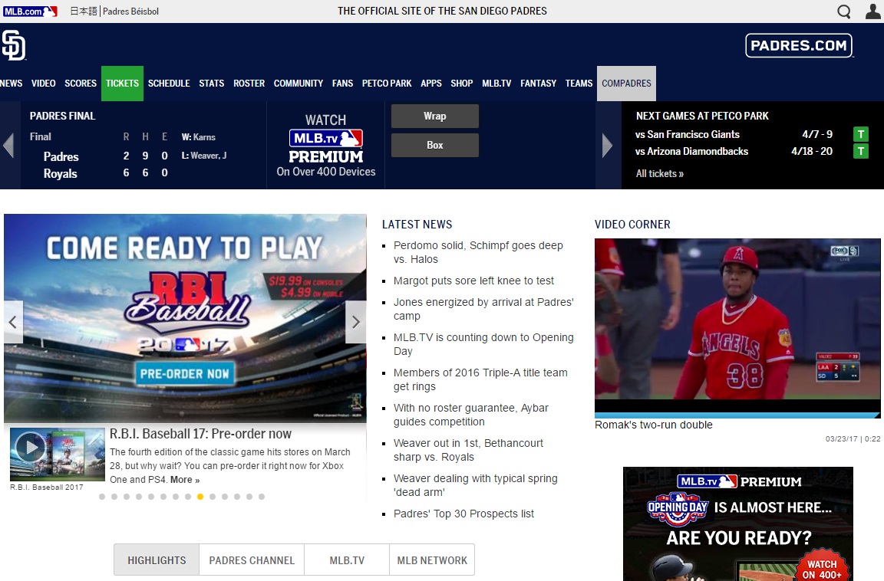Click the vs San Francisco Giants game row
This screenshot has width=884, height=581.
pos(734,135)
